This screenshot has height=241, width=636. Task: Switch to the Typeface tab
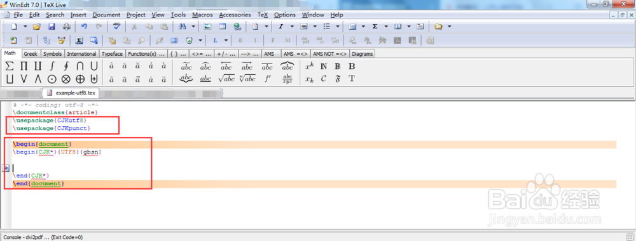[x=113, y=54]
